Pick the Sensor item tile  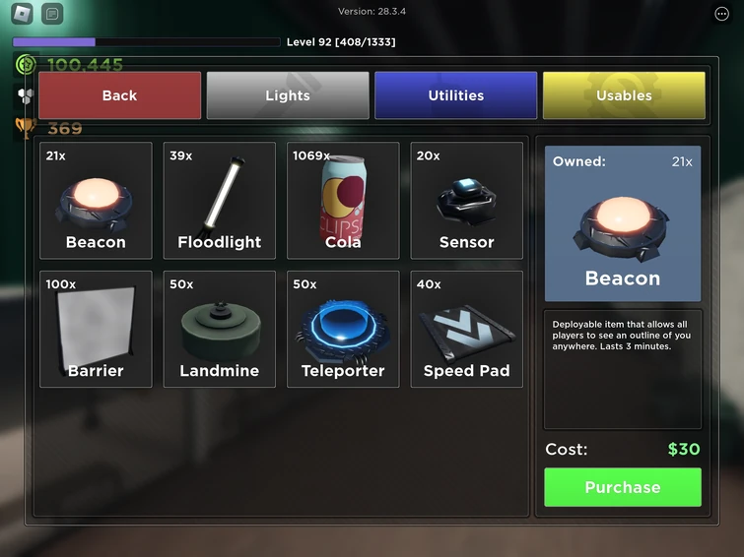point(466,201)
